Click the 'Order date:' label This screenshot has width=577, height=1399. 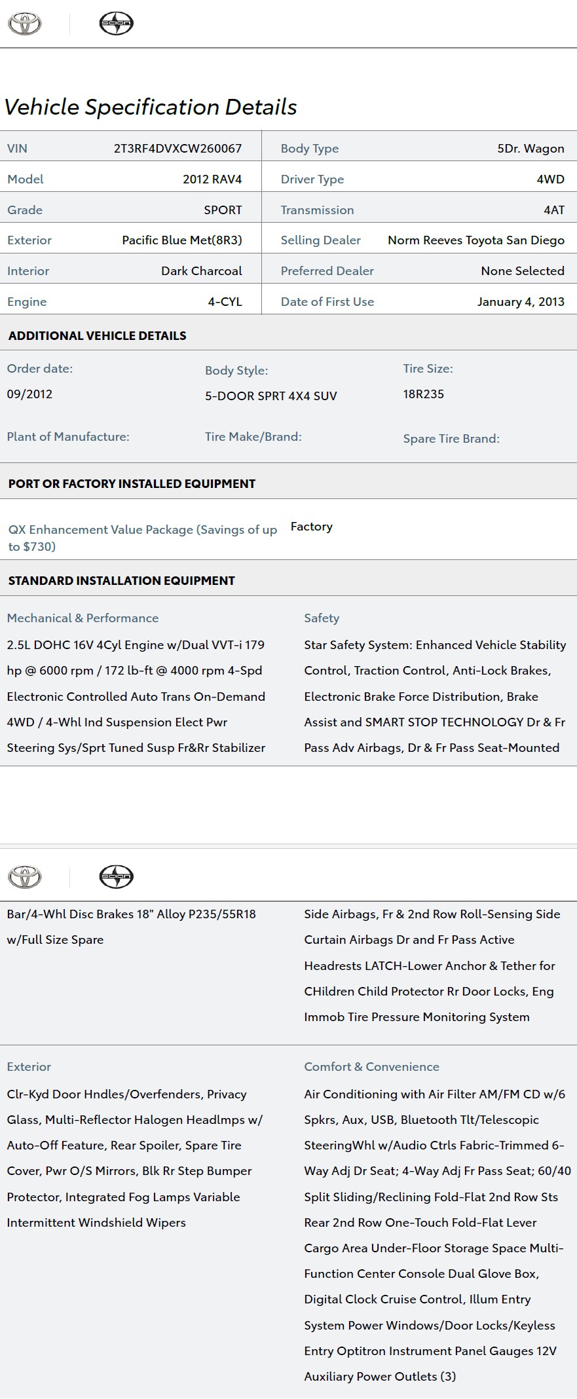click(40, 369)
